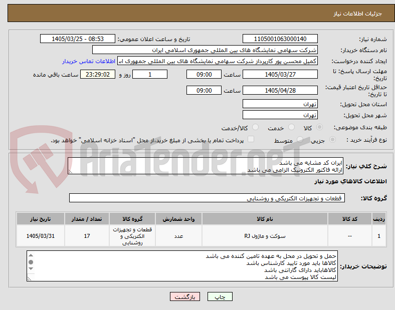This screenshot has height=310, width=395.
Task: Click remaining days field showing 1
Action: click(150, 74)
